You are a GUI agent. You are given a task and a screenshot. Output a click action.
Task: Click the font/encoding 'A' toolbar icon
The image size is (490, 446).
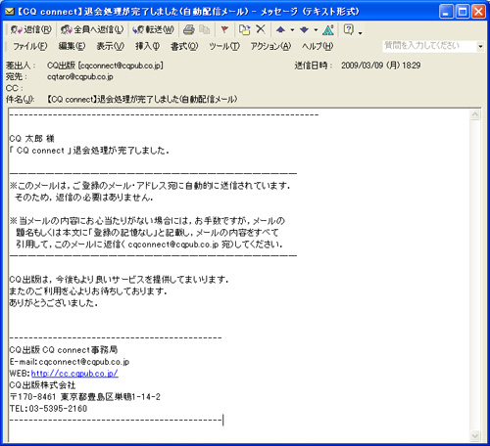(x=328, y=29)
